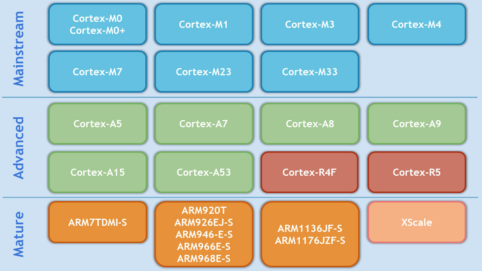Select the red Cortex-R5 box
This screenshot has width=482, height=271.
click(x=416, y=172)
